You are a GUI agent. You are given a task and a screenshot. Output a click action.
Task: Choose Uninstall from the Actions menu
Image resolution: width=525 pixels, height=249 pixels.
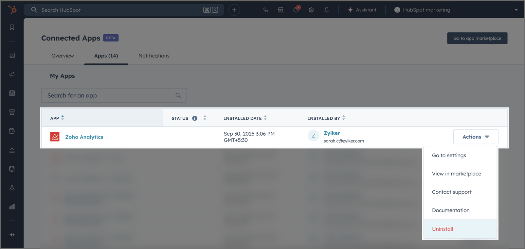click(460, 229)
